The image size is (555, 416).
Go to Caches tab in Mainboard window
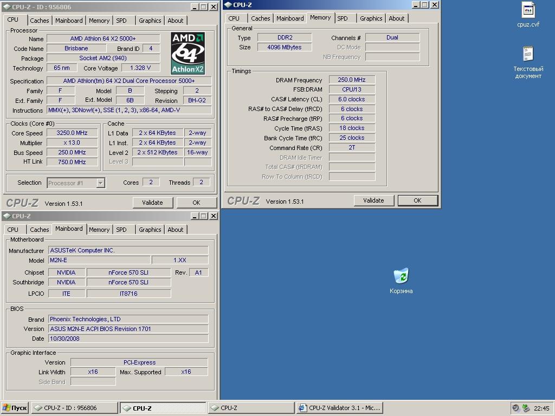coord(39,230)
